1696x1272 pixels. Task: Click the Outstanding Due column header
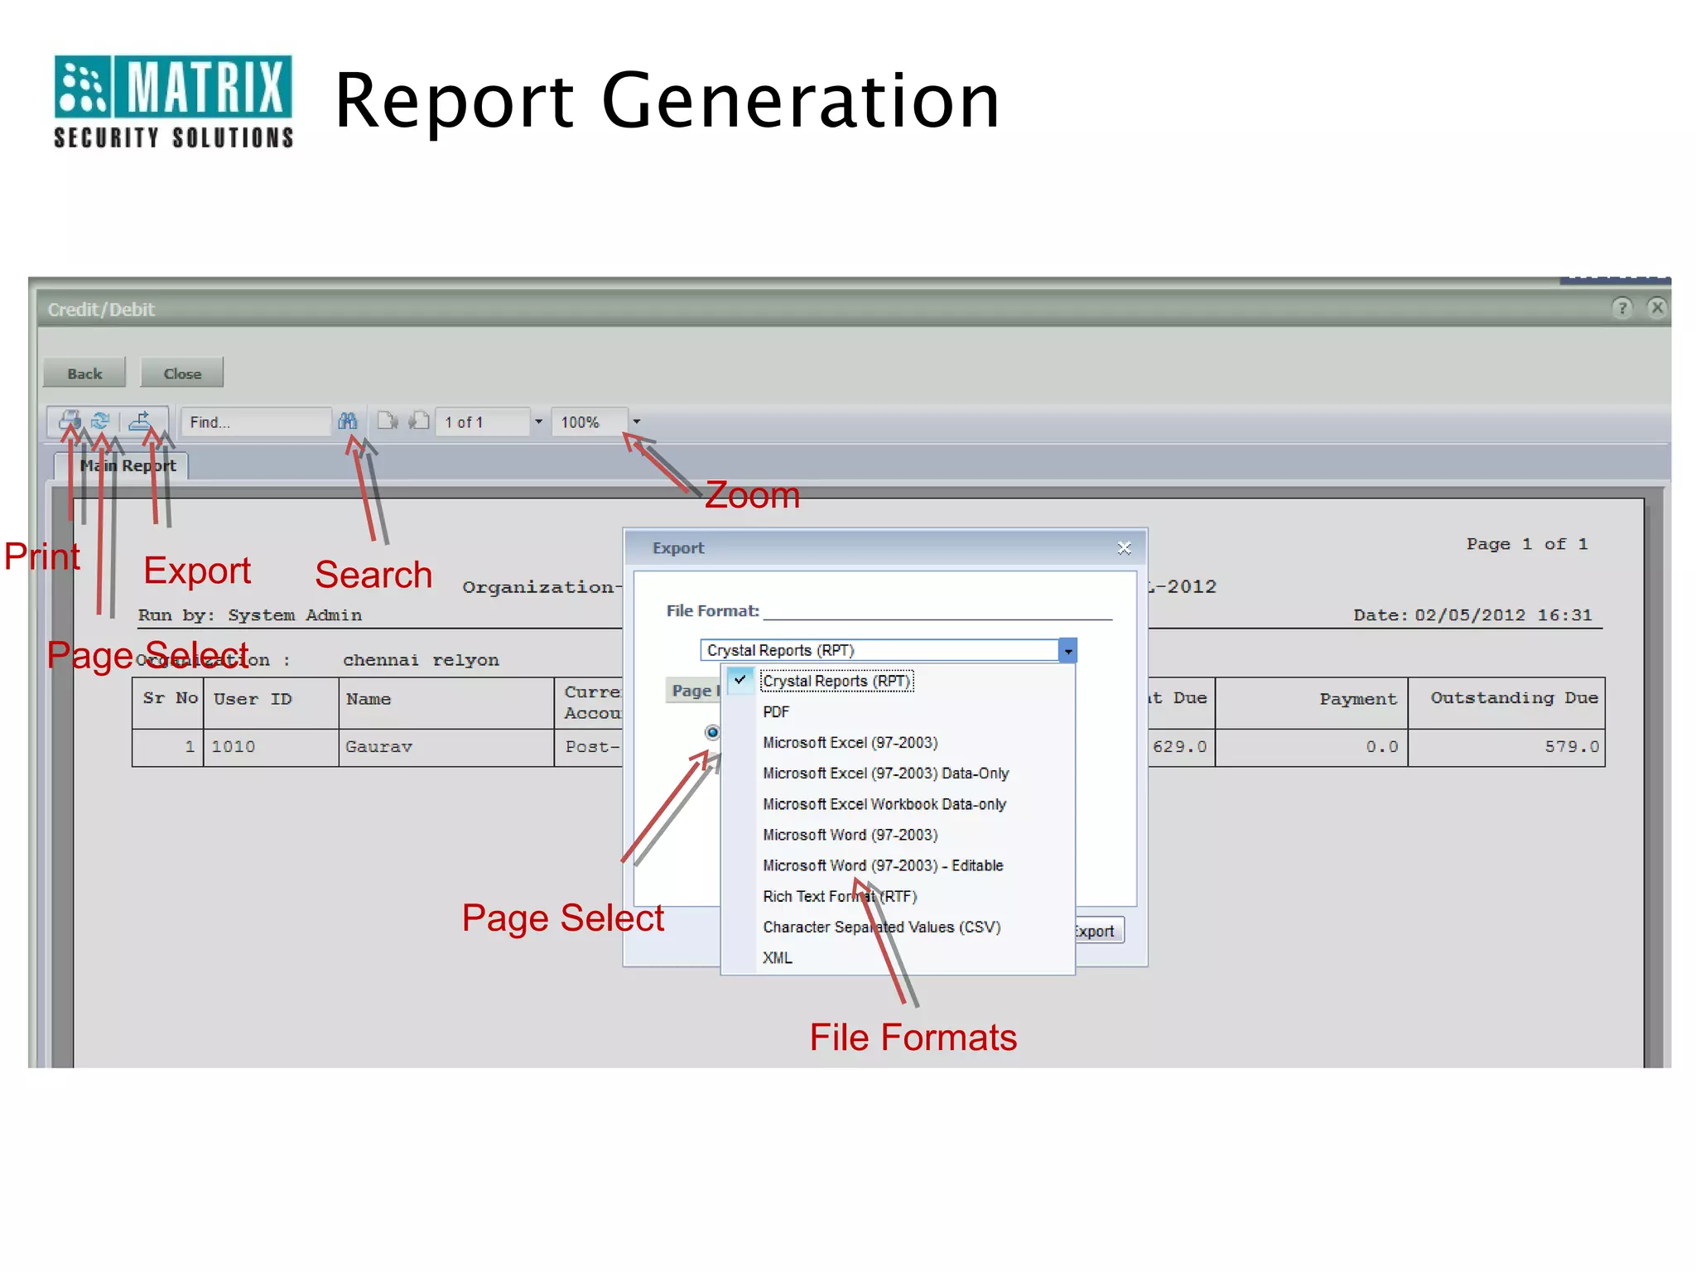click(1506, 703)
